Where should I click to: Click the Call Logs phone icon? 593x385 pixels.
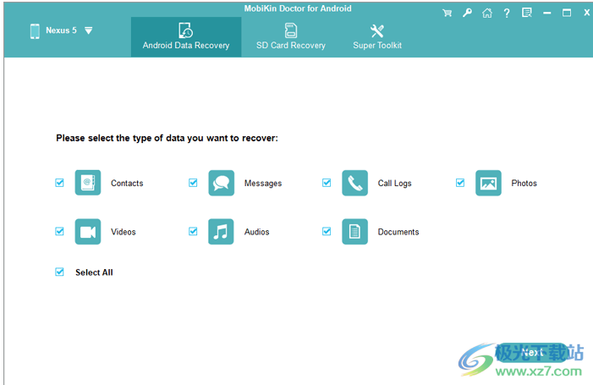(x=354, y=183)
